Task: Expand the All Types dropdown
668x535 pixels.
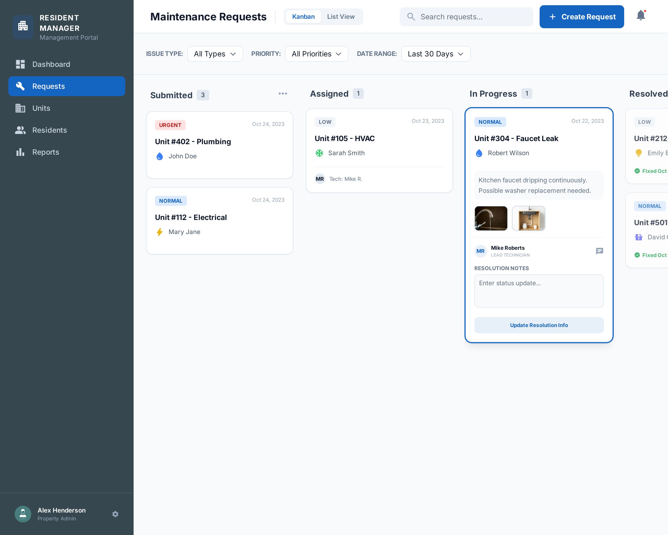Action: point(215,54)
